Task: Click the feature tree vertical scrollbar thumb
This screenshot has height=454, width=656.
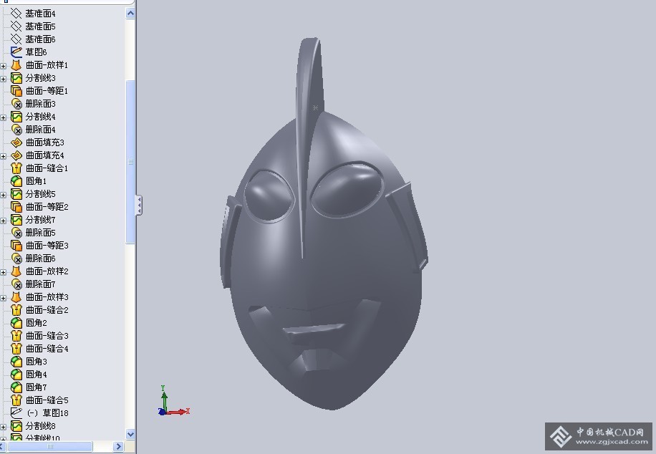Action: pyautogui.click(x=130, y=162)
